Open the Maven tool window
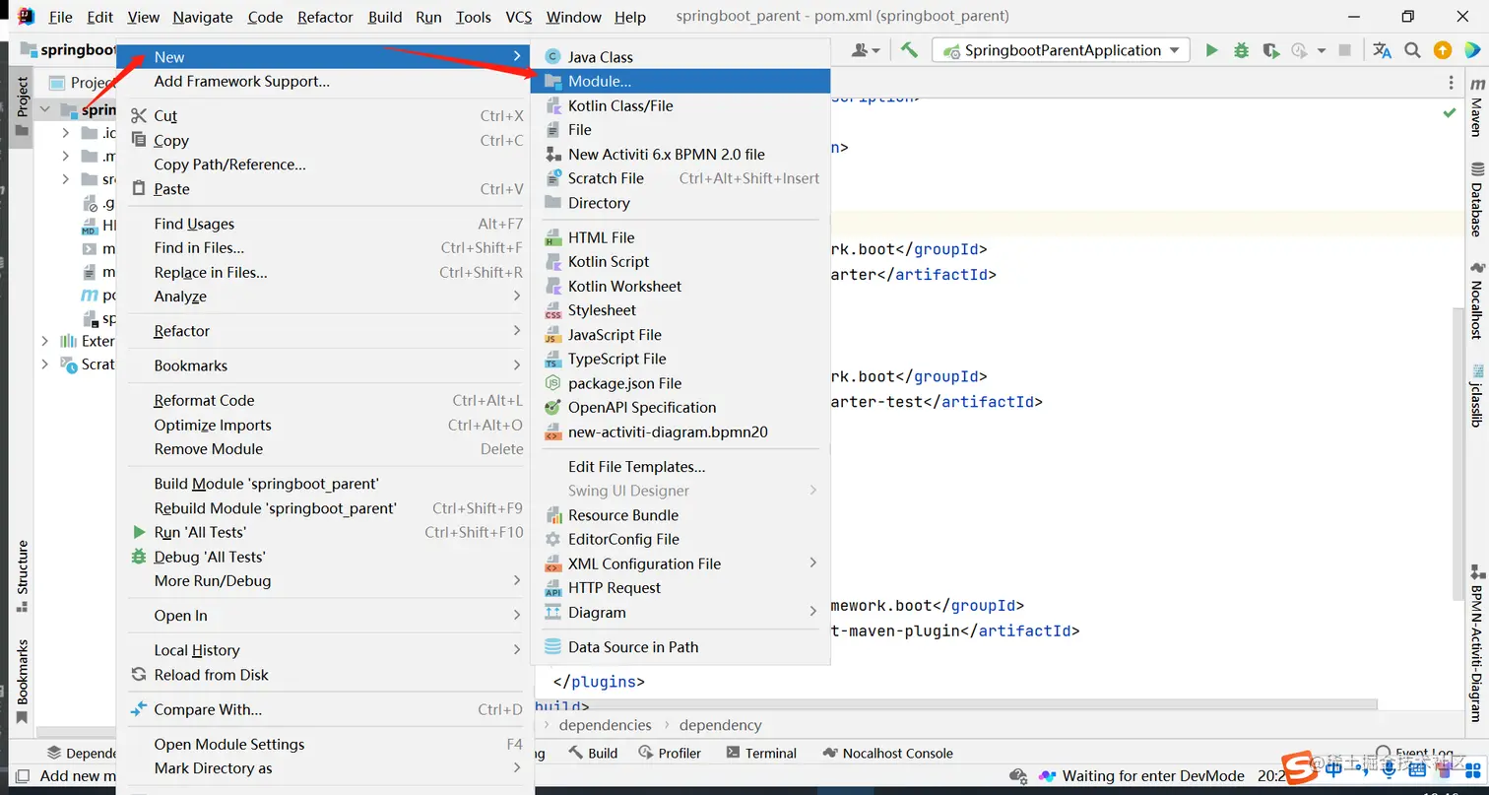1489x795 pixels. coord(1476,108)
